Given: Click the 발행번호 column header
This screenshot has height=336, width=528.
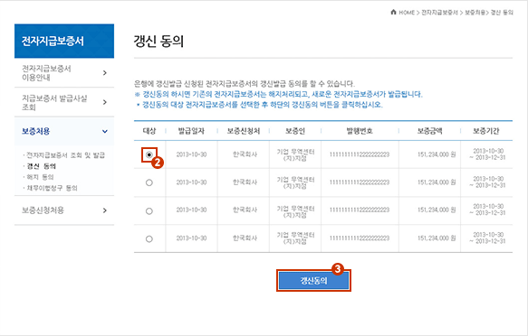Looking at the screenshot, I should pyautogui.click(x=360, y=131).
